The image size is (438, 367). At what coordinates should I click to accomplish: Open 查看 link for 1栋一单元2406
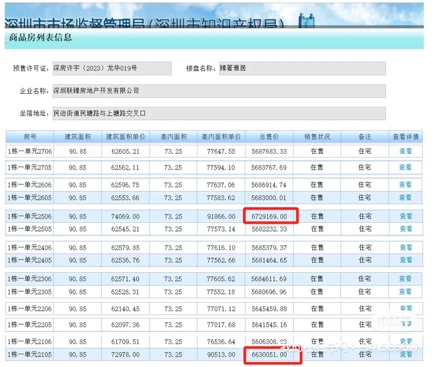[x=406, y=247]
